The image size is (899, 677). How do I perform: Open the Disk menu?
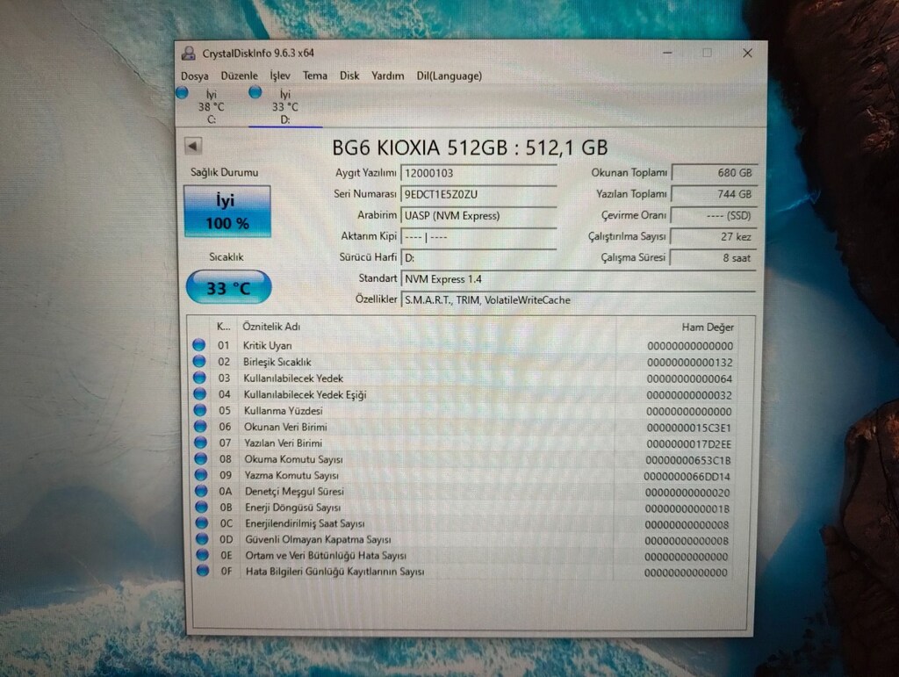click(349, 76)
